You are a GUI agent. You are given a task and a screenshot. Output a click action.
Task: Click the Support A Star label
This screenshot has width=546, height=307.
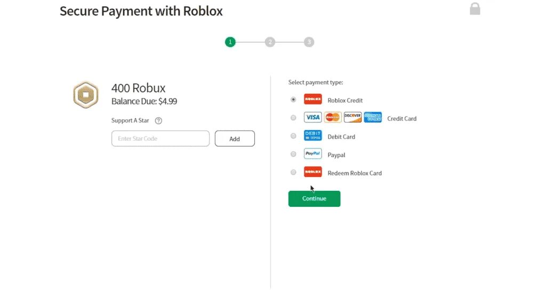[x=130, y=120]
